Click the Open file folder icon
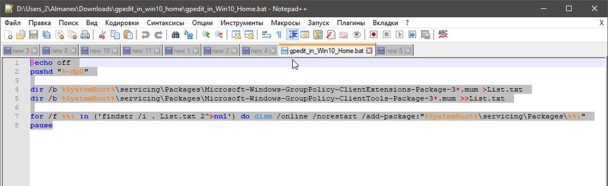Screen dimensions: 608x186 click(x=21, y=35)
